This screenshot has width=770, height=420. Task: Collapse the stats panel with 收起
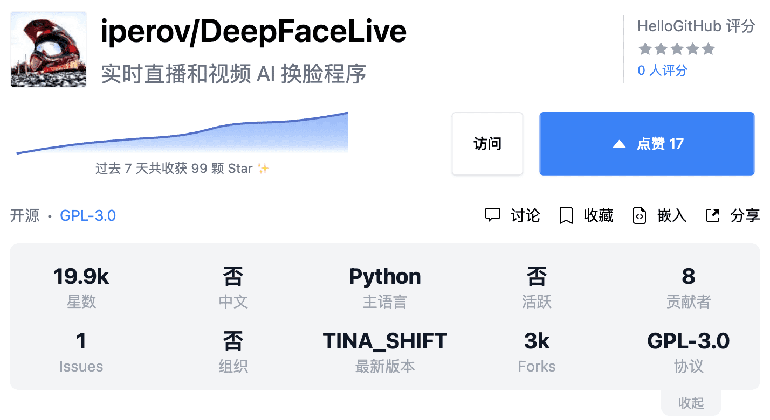click(x=691, y=403)
